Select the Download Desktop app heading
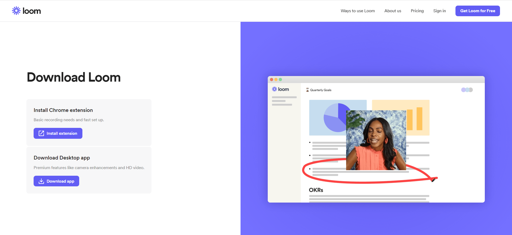 point(62,158)
